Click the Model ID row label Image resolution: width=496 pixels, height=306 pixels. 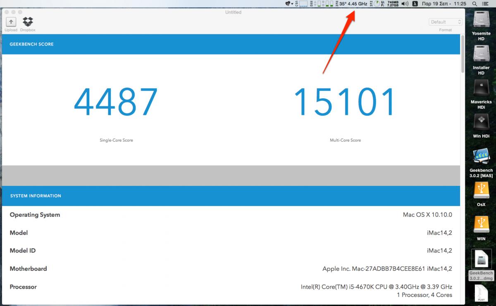point(22,251)
